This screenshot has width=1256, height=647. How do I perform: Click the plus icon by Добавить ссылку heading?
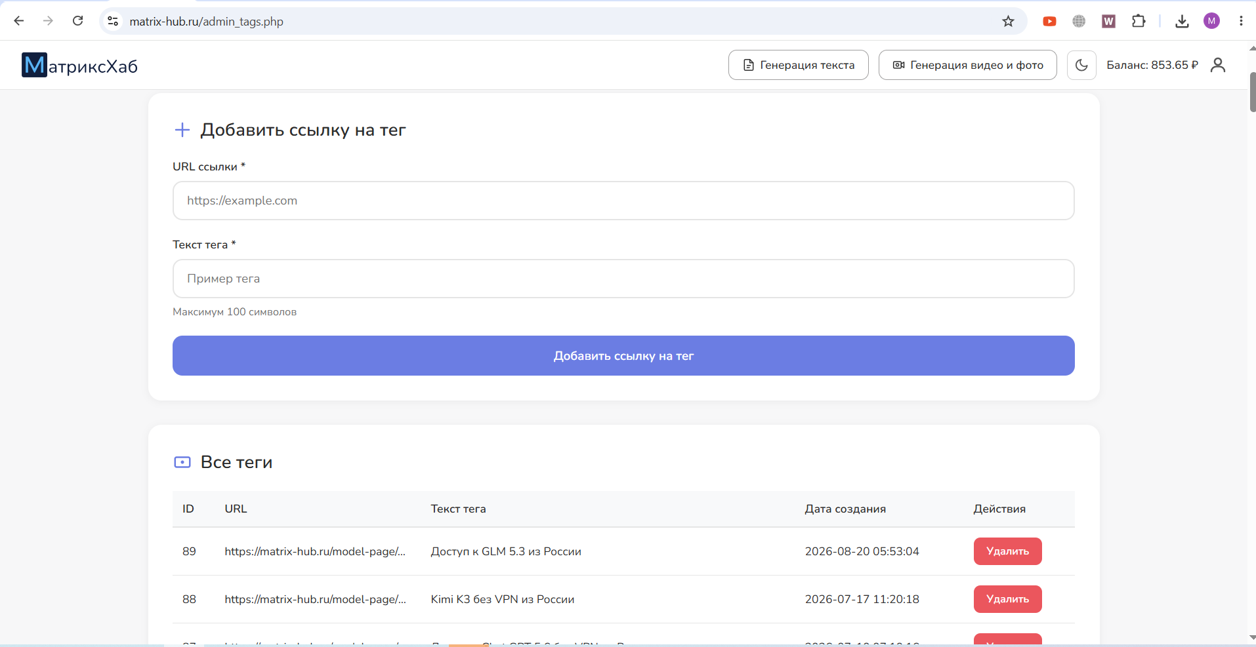(x=182, y=130)
